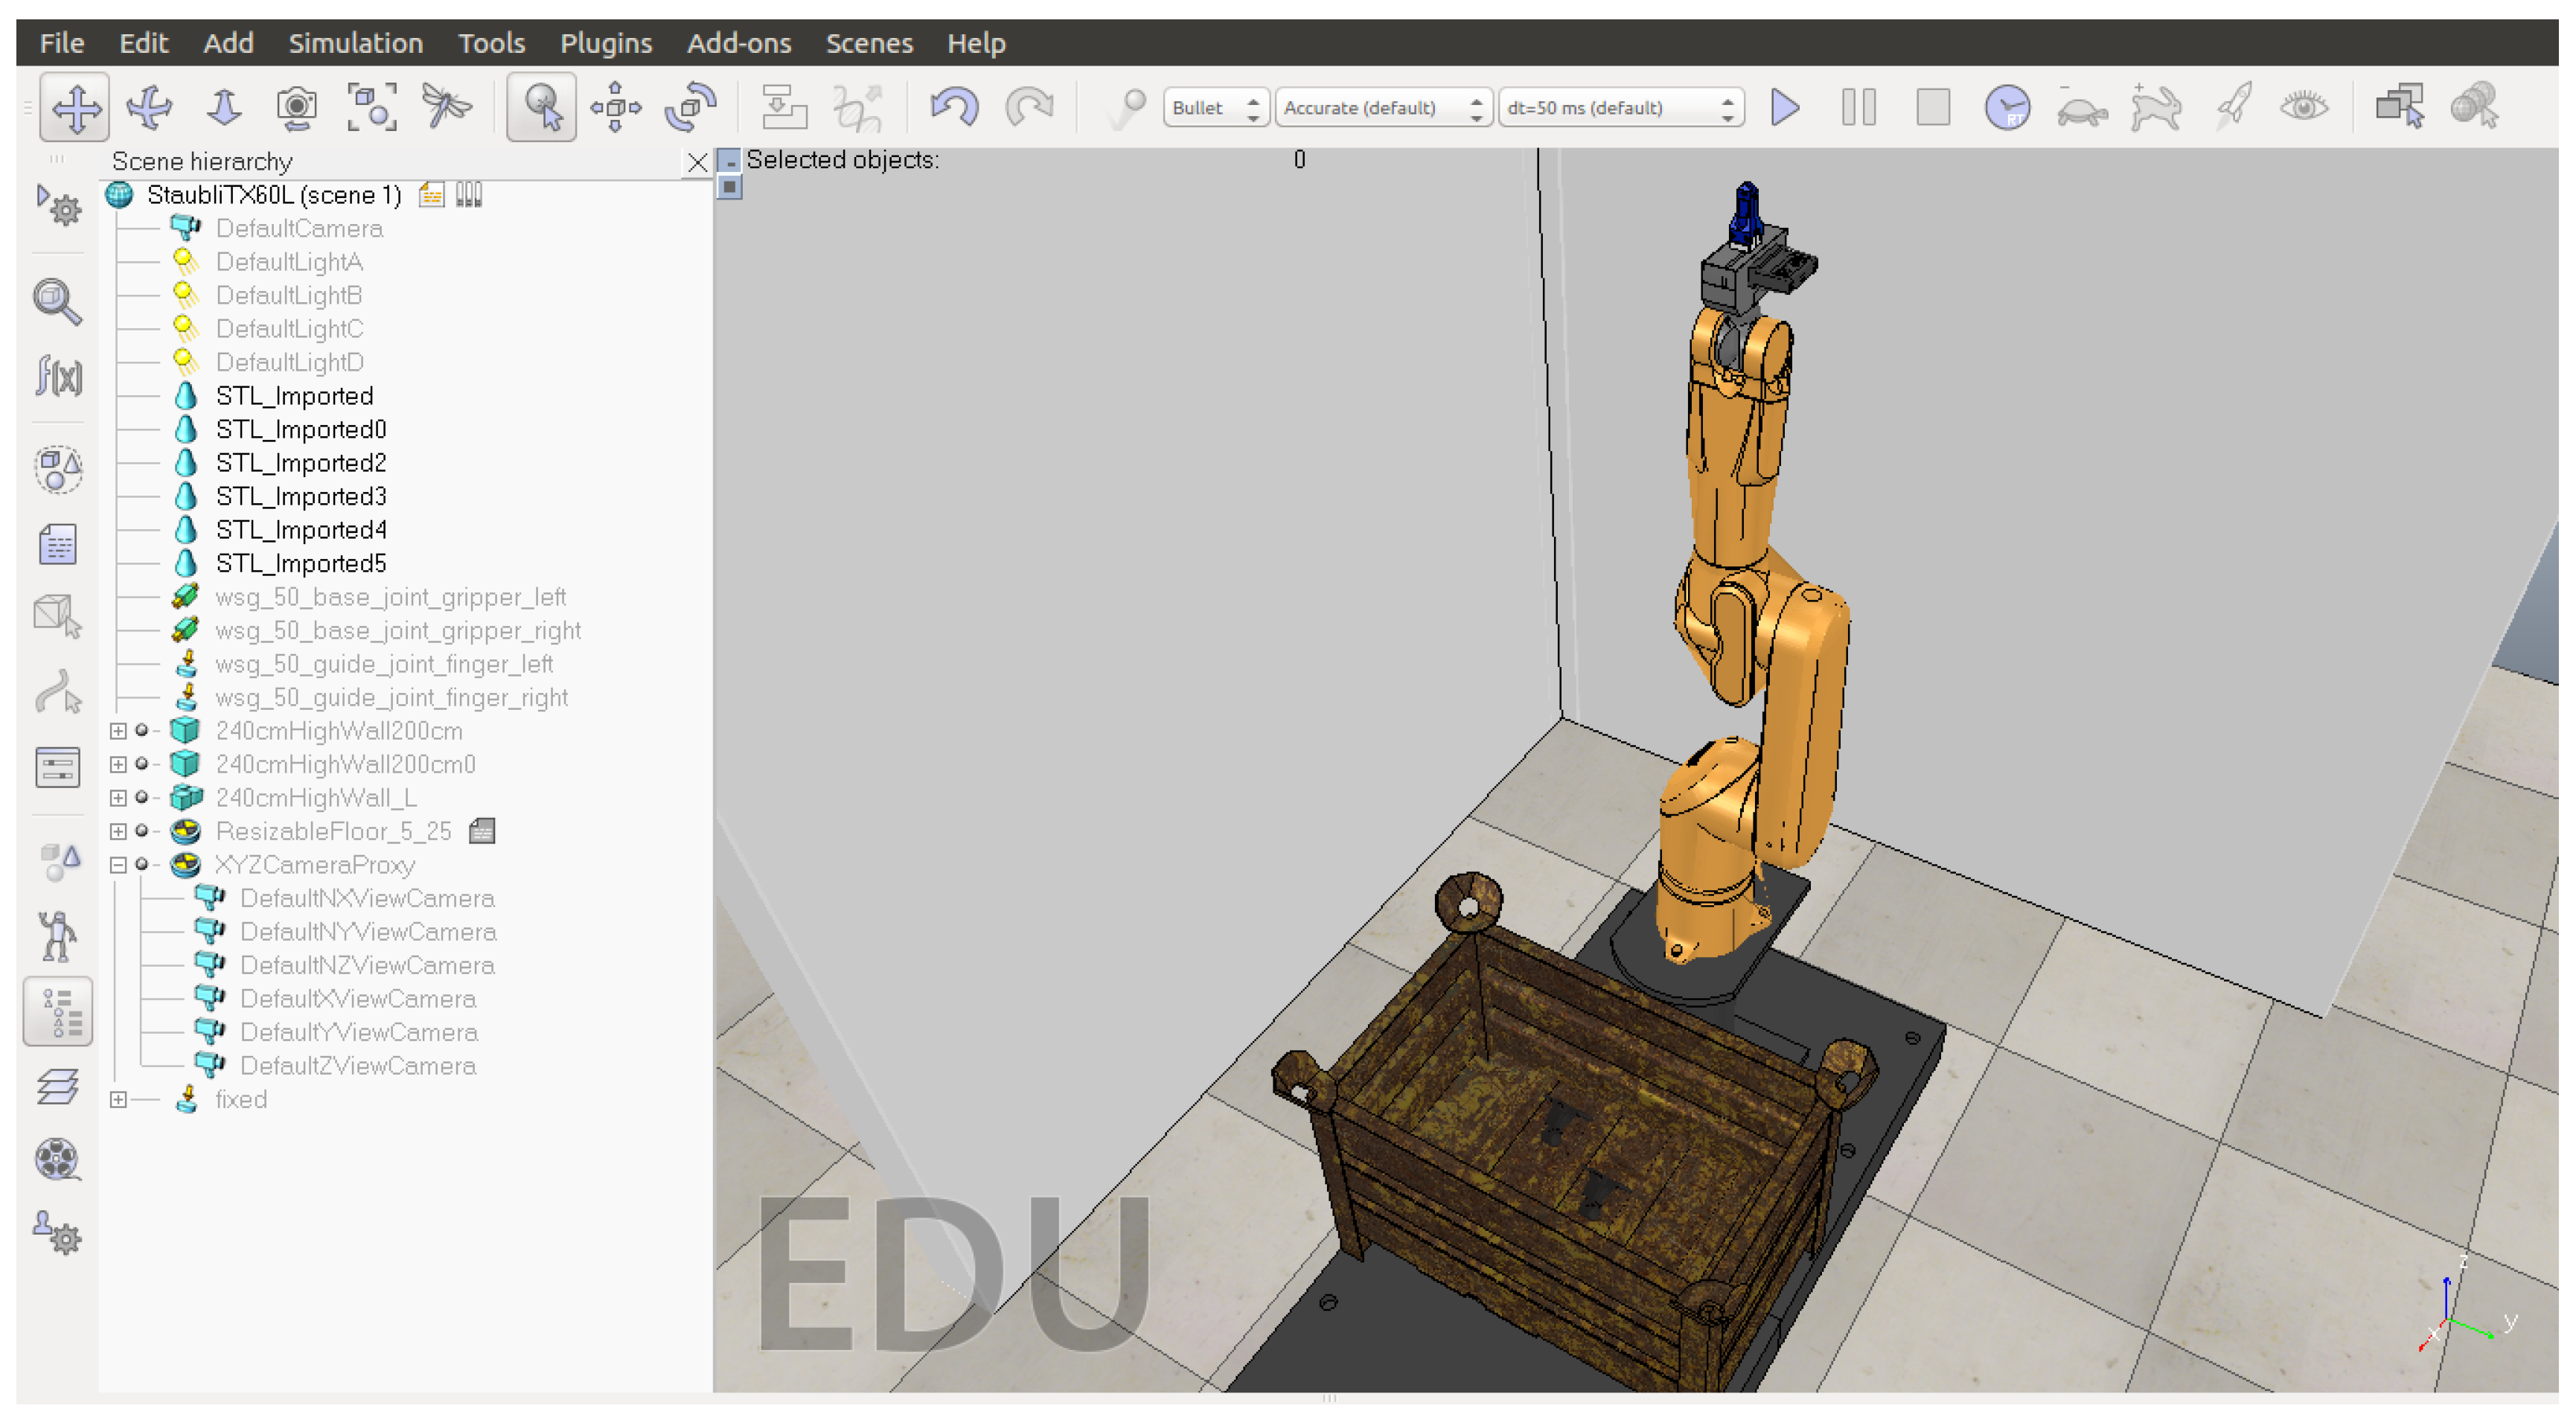Start simulation with the play button
Screen dimensions: 2576x1417
click(x=1784, y=107)
